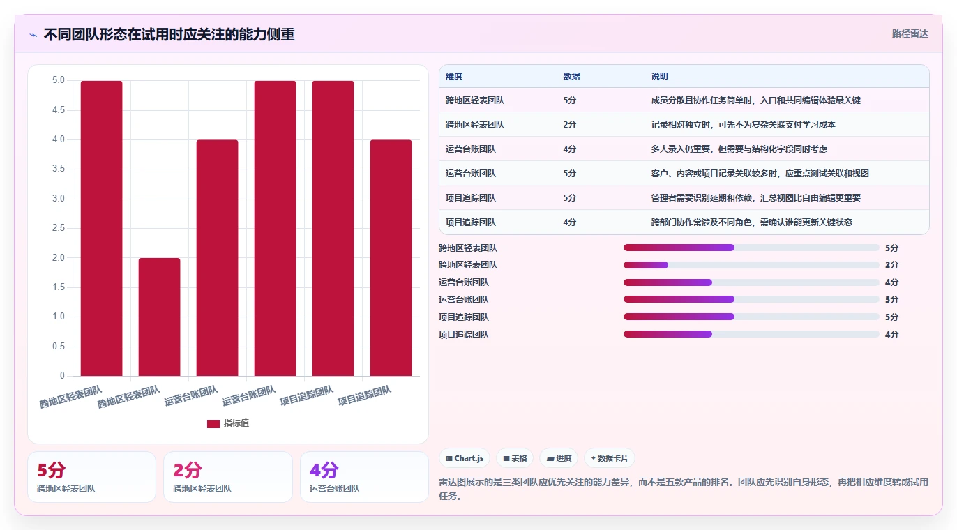
Task: Click the 项目追踪团队 progress bar scored 5分
Action: pos(751,317)
